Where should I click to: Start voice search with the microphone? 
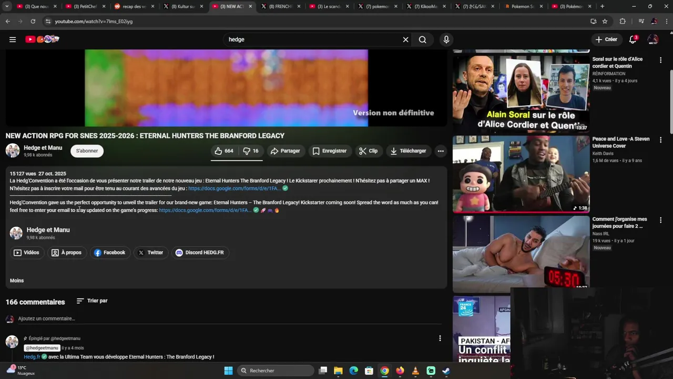coord(446,39)
